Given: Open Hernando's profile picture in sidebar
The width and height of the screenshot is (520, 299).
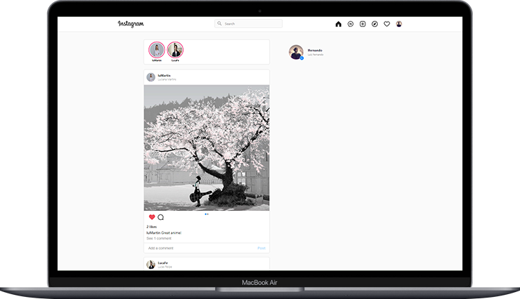Looking at the screenshot, I should pyautogui.click(x=296, y=52).
